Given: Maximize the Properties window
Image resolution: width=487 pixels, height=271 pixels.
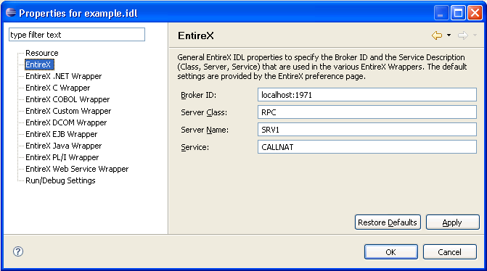Looking at the screenshot, I should click(x=458, y=13).
